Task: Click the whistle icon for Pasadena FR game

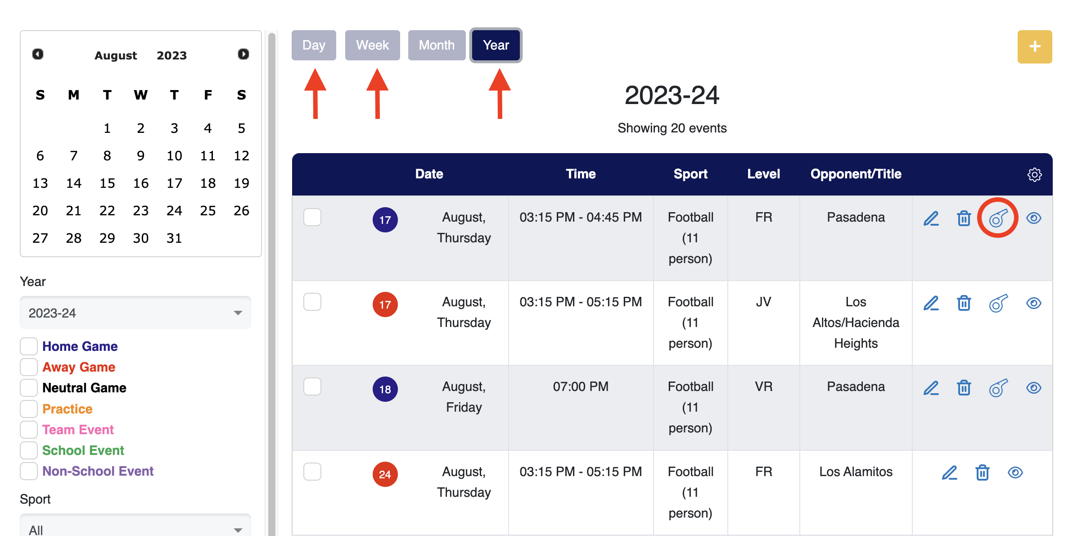Action: [997, 218]
